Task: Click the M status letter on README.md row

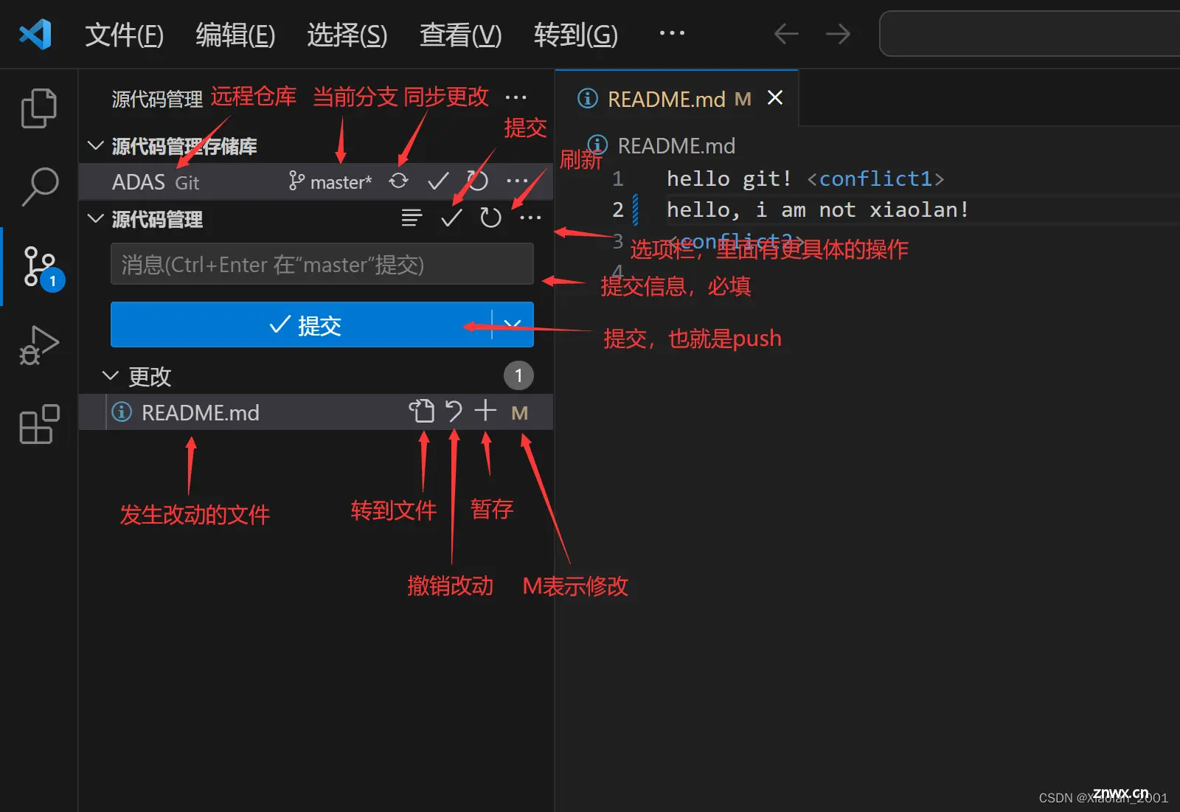Action: 520,413
